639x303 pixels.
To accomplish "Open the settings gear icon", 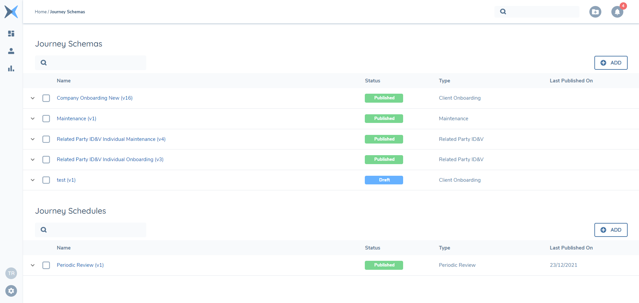I will click(x=11, y=291).
